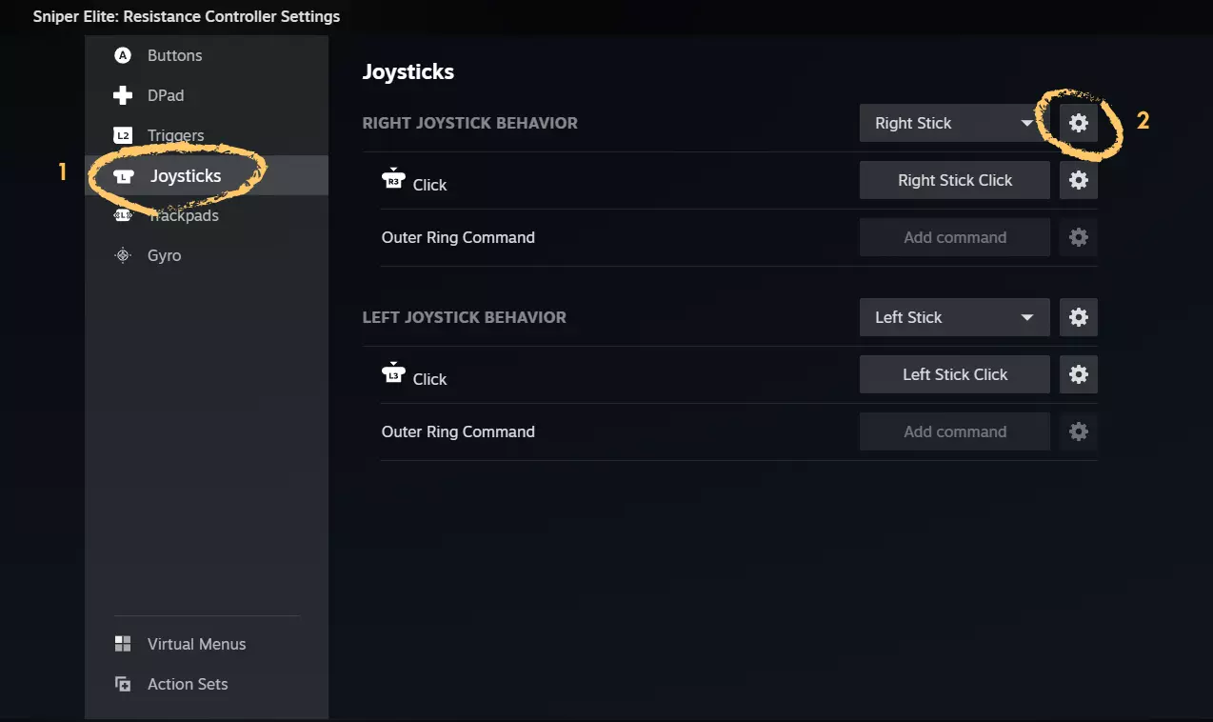Click the Gyro crosshair icon
Screen dimensions: 1213x722
tap(122, 255)
